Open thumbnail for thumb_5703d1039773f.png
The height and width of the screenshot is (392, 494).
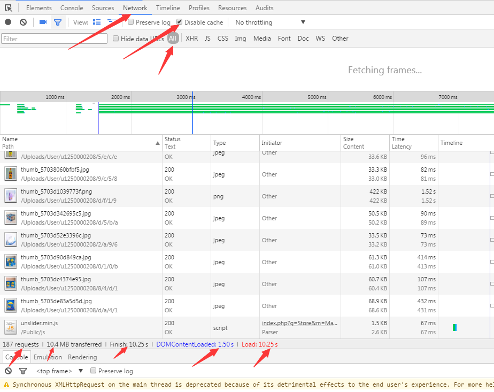pyautogui.click(x=10, y=196)
